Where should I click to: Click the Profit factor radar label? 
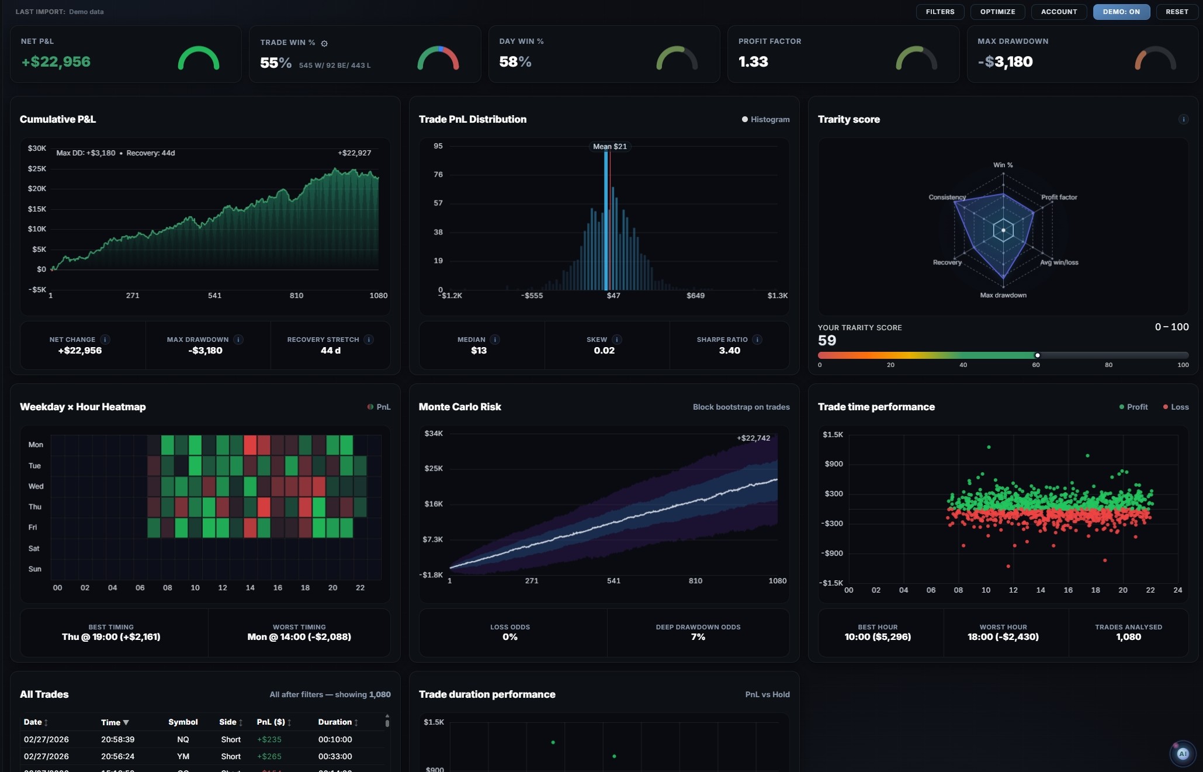tap(1059, 198)
